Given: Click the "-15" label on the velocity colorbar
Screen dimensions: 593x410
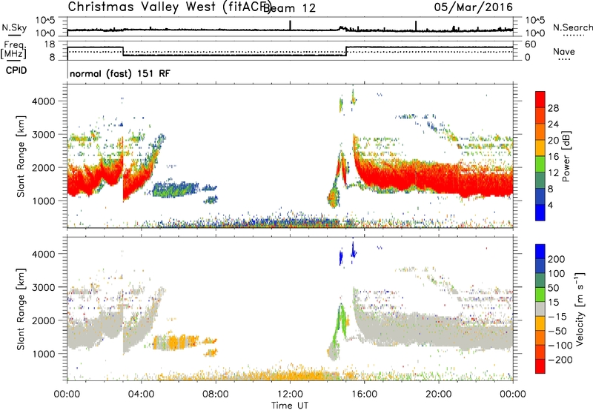Looking at the screenshot, I should [x=557, y=317].
